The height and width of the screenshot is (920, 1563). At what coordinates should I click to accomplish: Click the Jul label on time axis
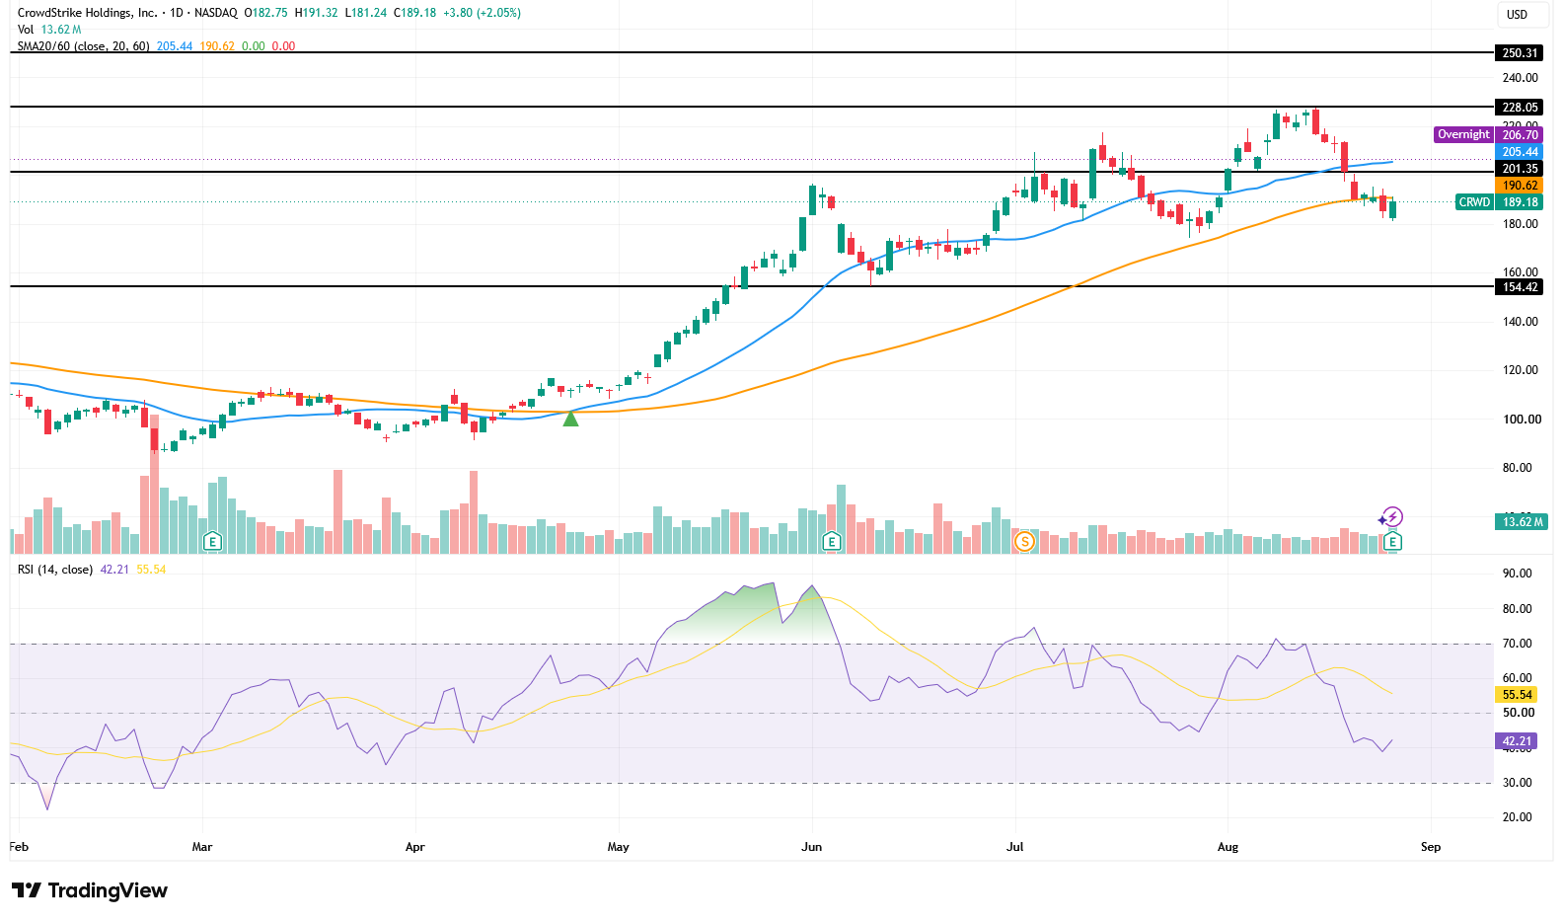(x=1015, y=847)
